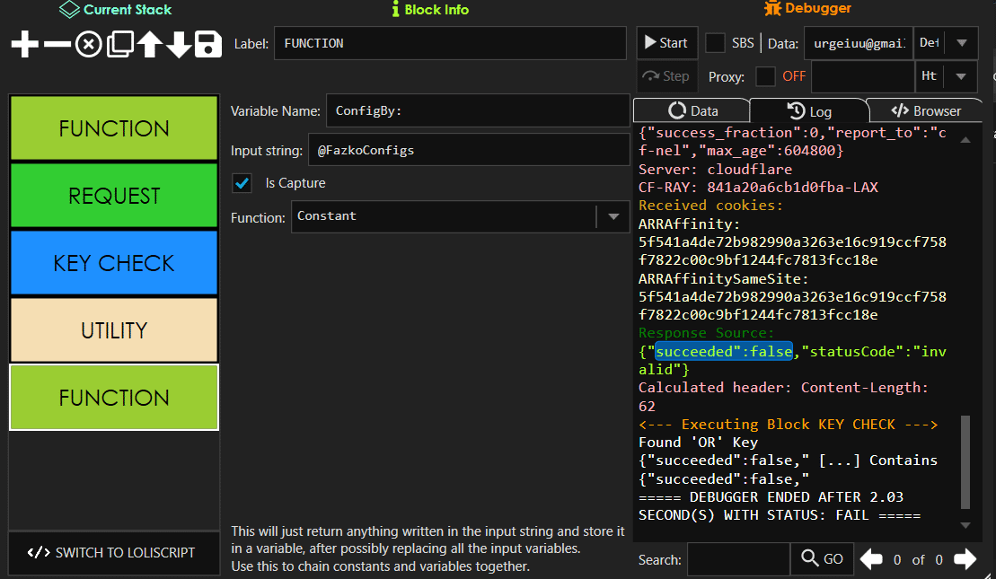Toggle the SBS debugging checkbox
Screen dimensions: 996x579
pos(716,42)
